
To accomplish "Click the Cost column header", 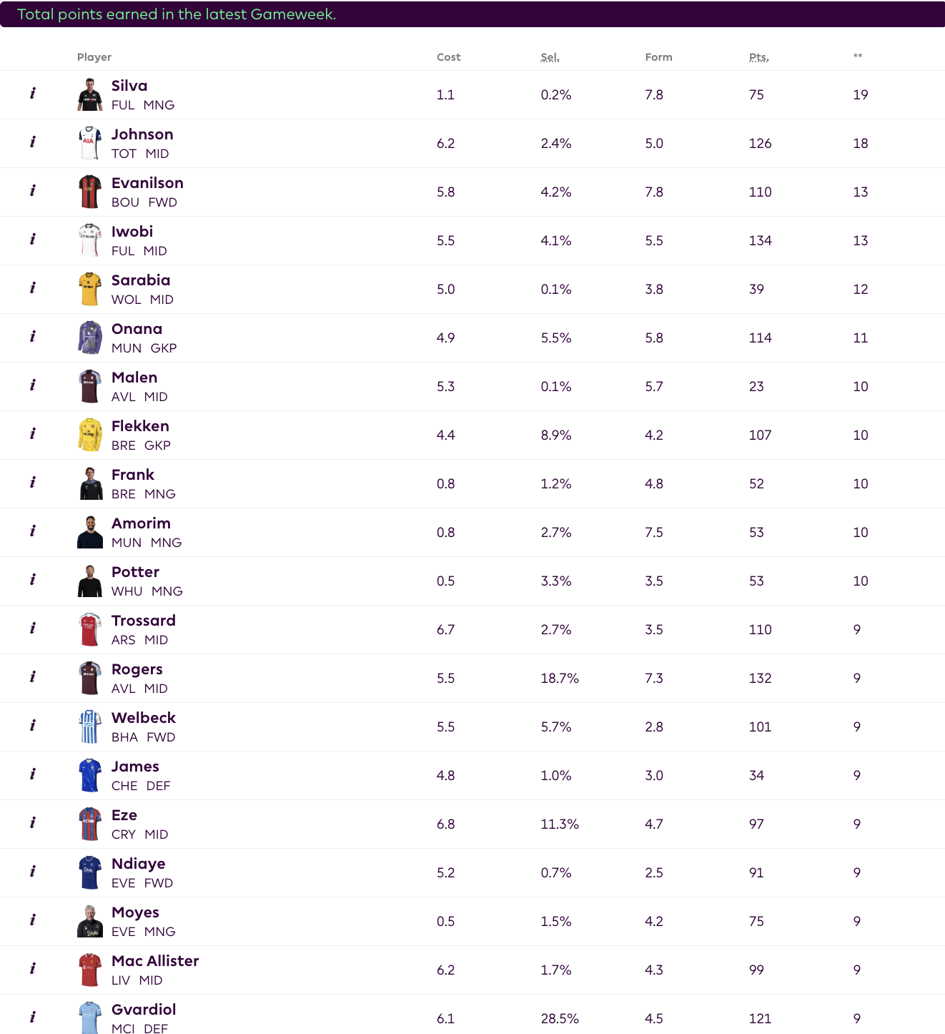I will click(449, 57).
